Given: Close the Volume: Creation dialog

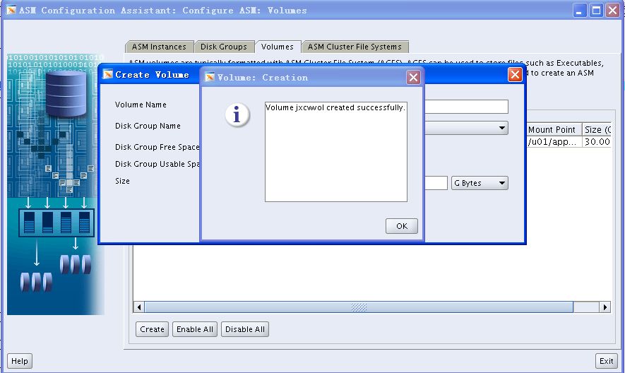Looking at the screenshot, I should click(x=413, y=77).
